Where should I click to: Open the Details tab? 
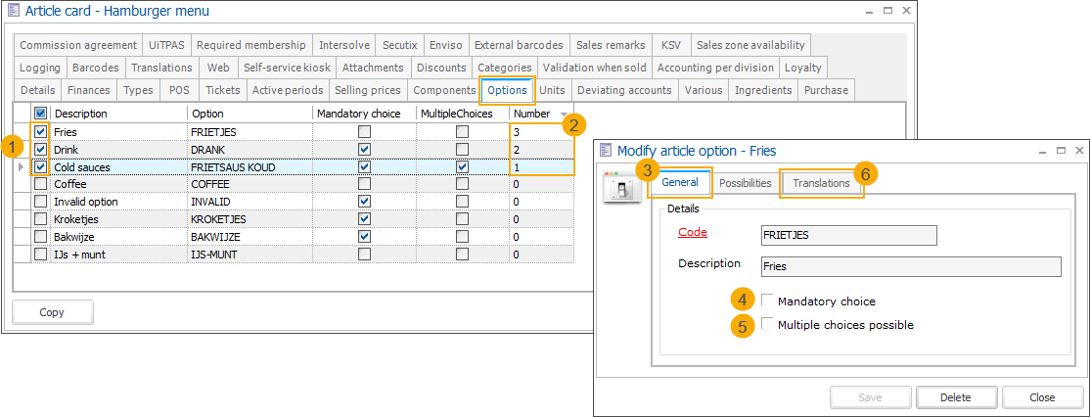37,90
